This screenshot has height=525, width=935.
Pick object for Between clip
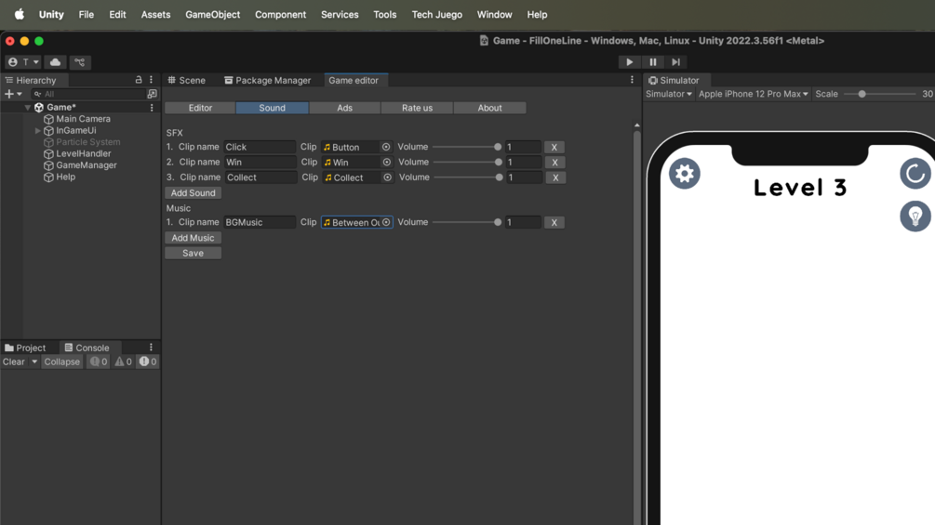point(386,222)
